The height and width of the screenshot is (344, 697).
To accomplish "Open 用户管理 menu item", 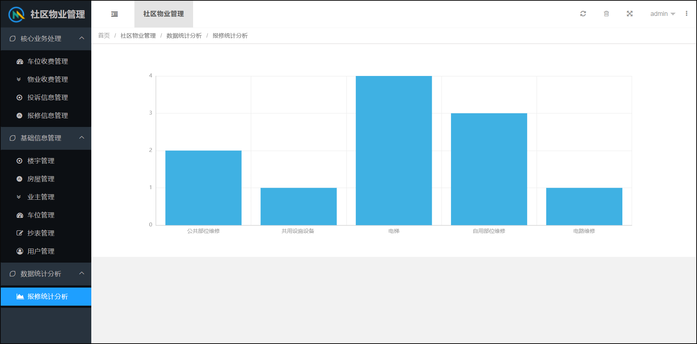I will pyautogui.click(x=46, y=251).
